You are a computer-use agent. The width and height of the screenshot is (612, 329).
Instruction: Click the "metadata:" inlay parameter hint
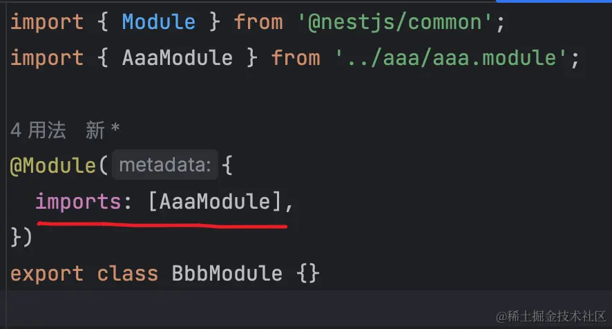click(165, 165)
